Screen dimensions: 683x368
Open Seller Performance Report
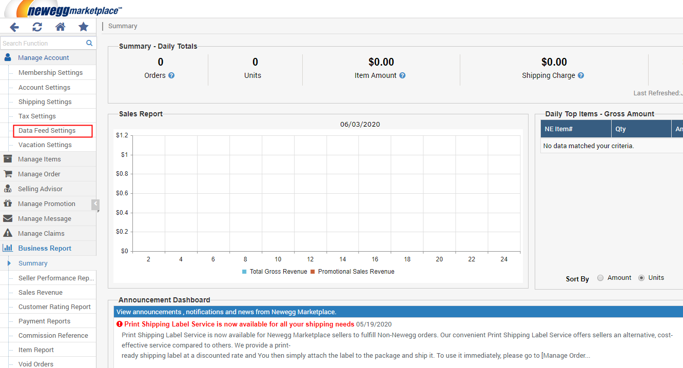56,278
